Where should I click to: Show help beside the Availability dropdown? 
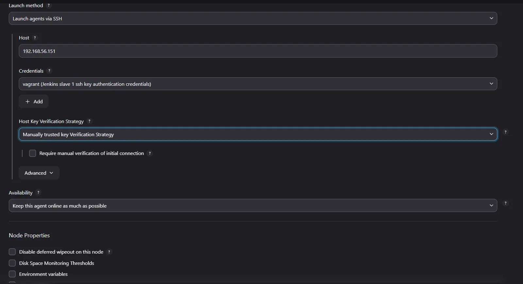click(506, 203)
